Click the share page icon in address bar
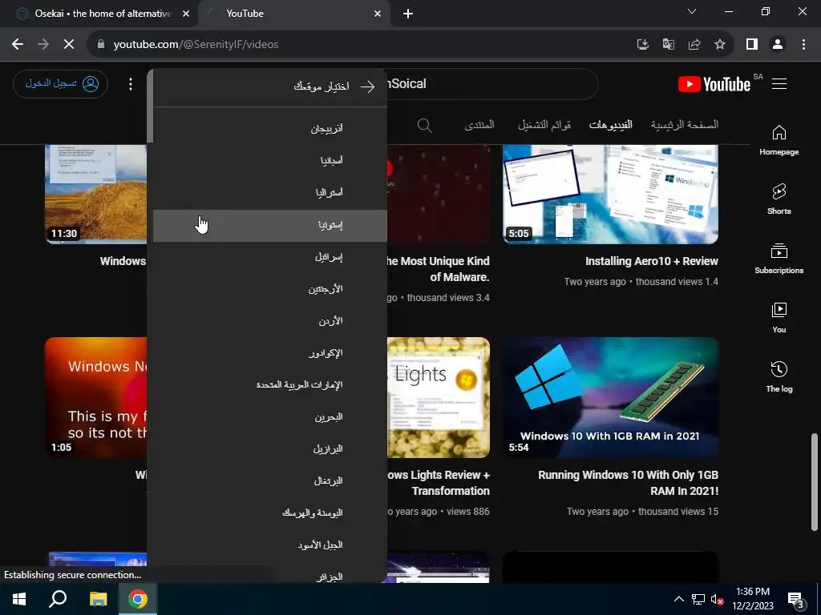This screenshot has width=821, height=615. 694,45
